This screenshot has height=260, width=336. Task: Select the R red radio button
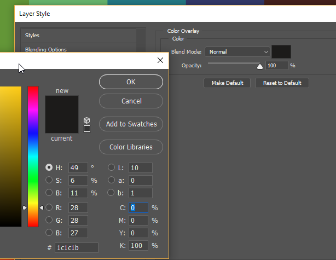pos(49,207)
